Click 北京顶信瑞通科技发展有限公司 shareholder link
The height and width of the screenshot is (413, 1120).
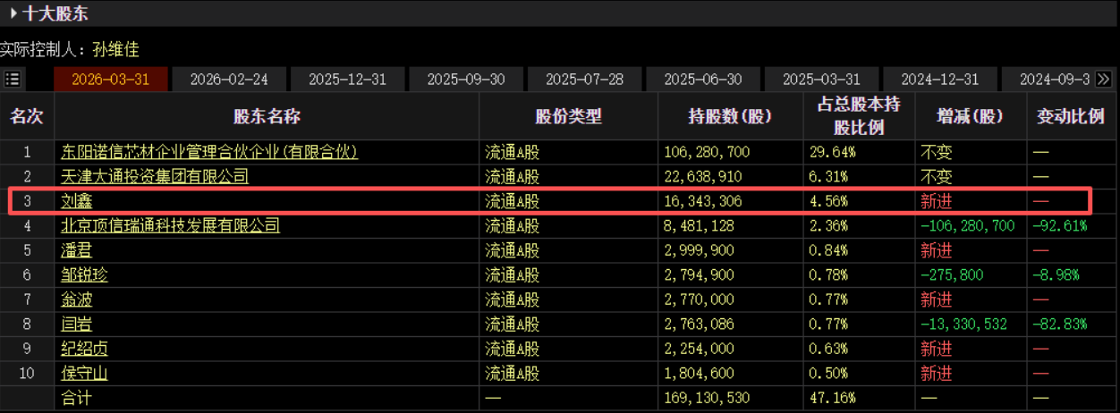(170, 226)
